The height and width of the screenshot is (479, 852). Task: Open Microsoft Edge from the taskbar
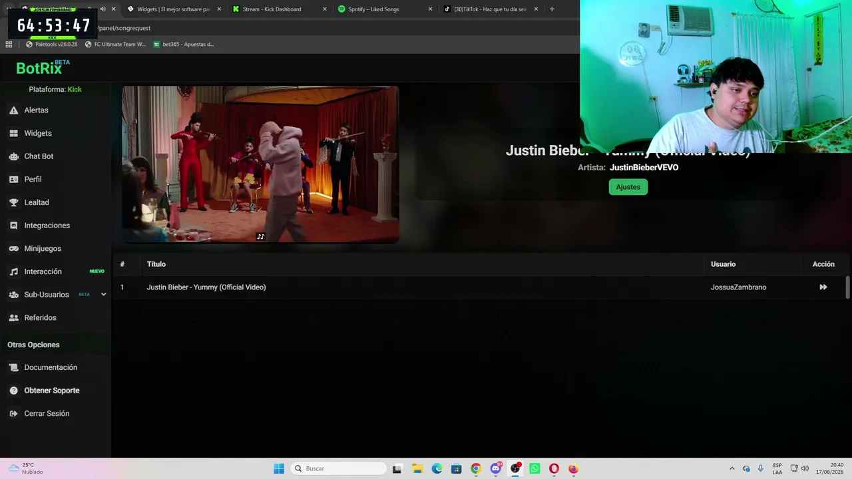point(437,468)
